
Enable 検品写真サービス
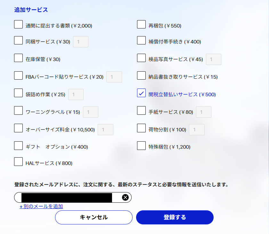tap(141, 58)
